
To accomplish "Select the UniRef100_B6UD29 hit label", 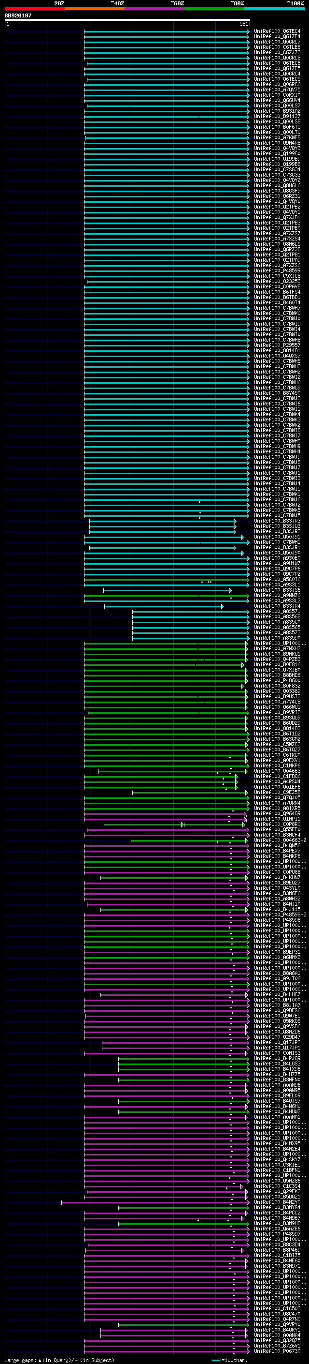I will coord(277,723).
